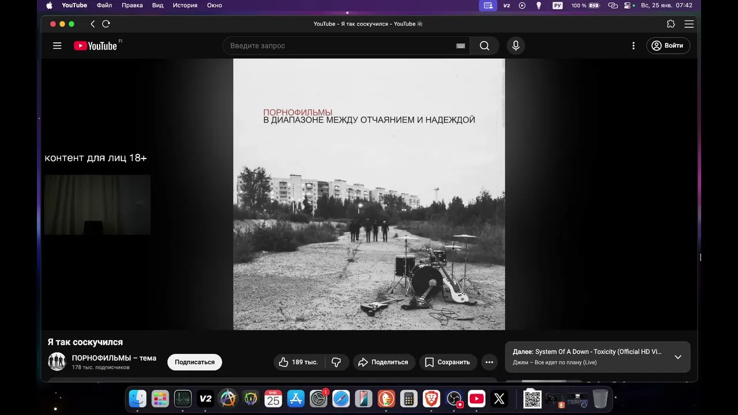
Task: Open the window hamburger menu in title bar
Action: 689,24
